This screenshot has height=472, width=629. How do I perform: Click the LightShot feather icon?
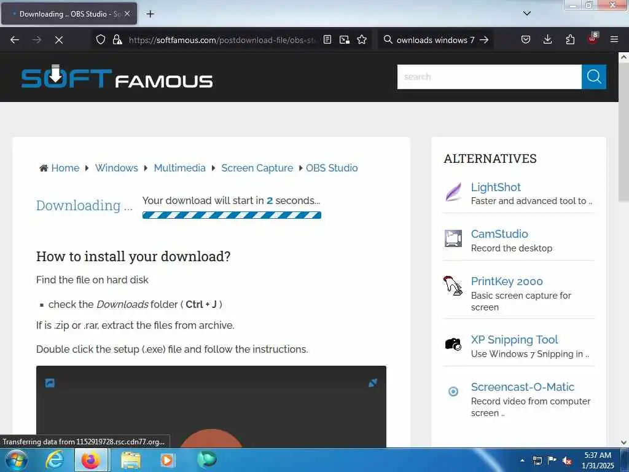(x=453, y=192)
